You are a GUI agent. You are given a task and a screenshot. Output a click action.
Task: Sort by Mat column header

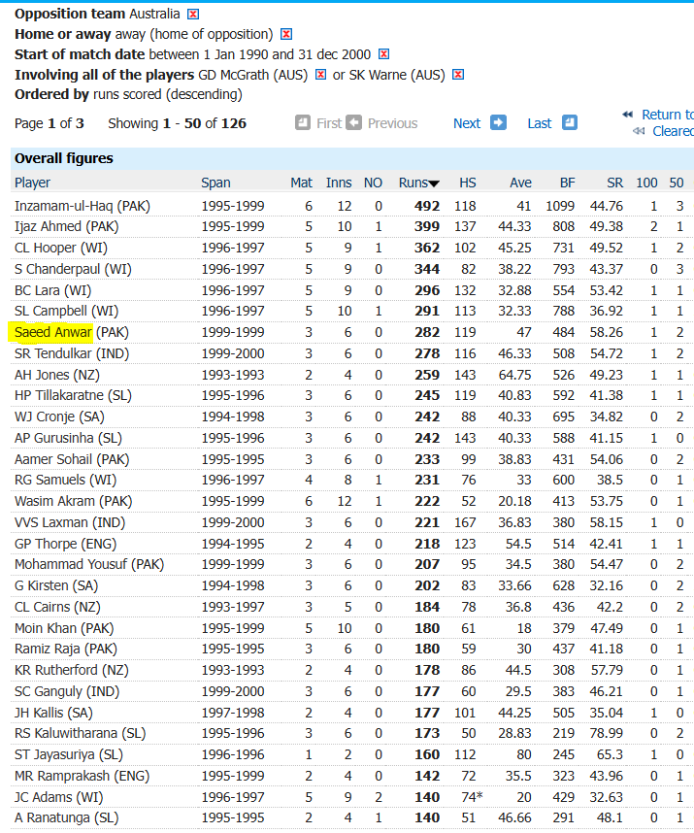pos(302,183)
